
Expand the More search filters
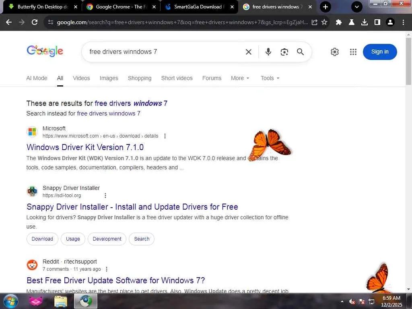(240, 78)
